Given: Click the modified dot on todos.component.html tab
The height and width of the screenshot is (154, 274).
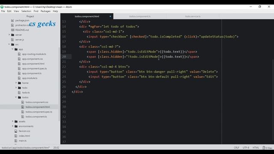Looking at the screenshot, I should coord(110,16).
